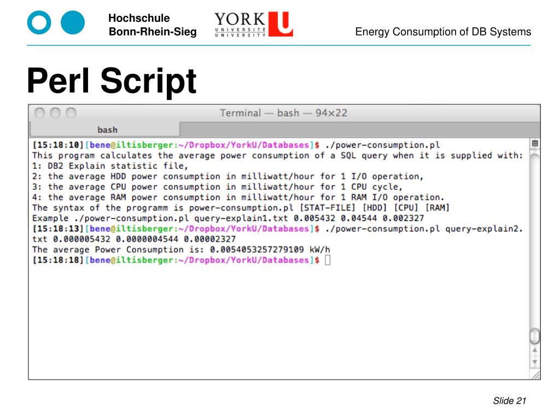Click the Terminal zoom button
Viewport: 560px width, 420px height.
pyautogui.click(x=71, y=113)
